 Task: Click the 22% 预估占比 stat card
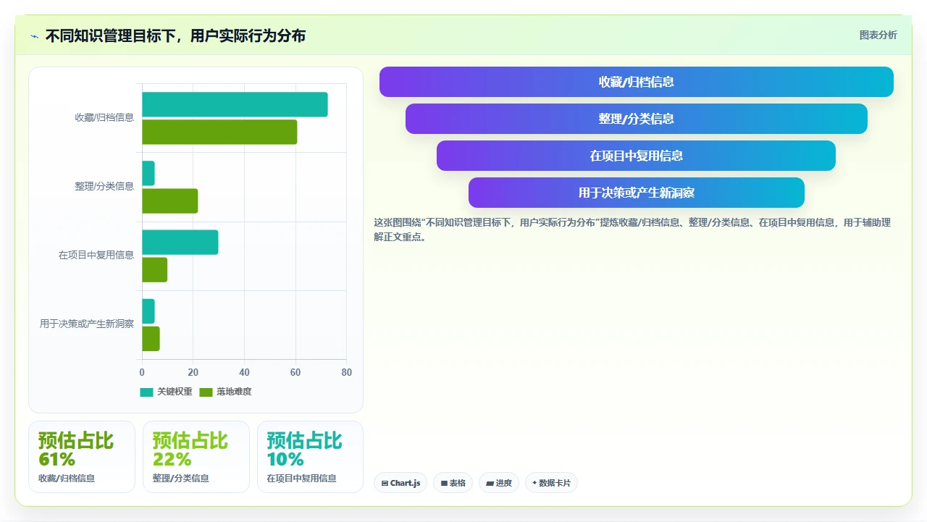(x=196, y=457)
